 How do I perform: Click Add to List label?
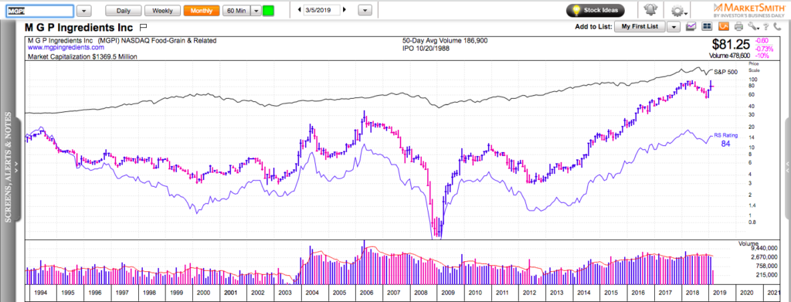594,27
